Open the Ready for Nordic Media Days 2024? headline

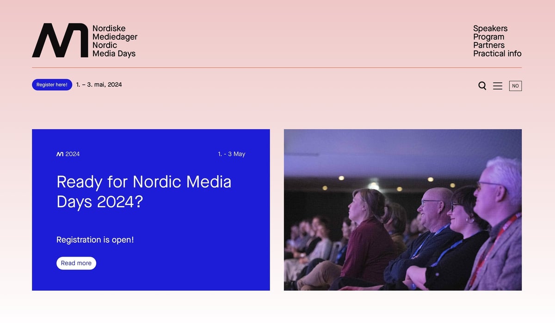point(144,191)
